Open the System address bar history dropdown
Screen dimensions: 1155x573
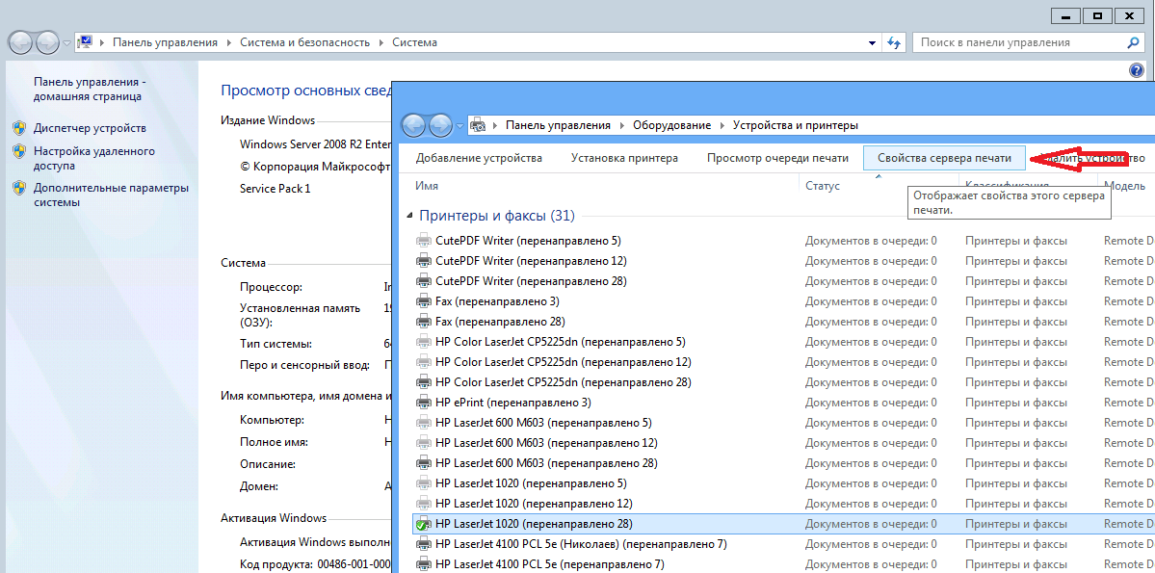click(x=872, y=42)
